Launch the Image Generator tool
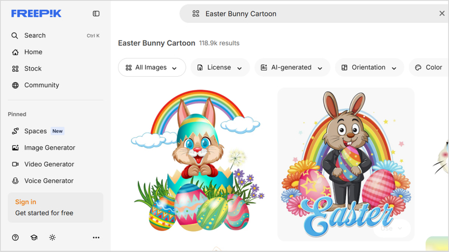Screen dimensions: 449x252 coord(49,148)
